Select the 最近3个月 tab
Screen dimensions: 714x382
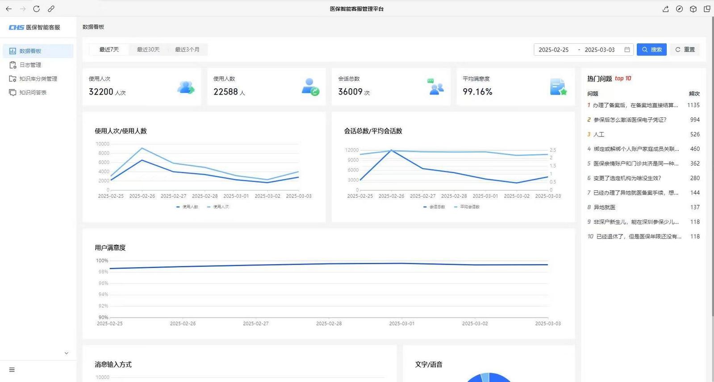(x=187, y=50)
